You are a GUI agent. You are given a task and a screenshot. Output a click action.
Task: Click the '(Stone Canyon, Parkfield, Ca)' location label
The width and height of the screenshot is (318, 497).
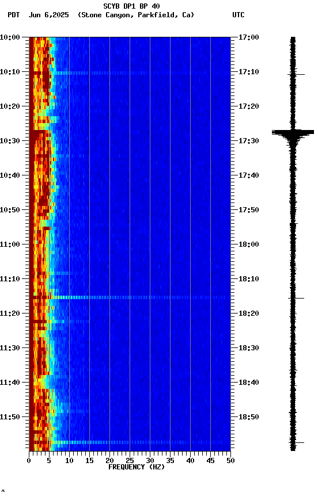click(x=136, y=15)
